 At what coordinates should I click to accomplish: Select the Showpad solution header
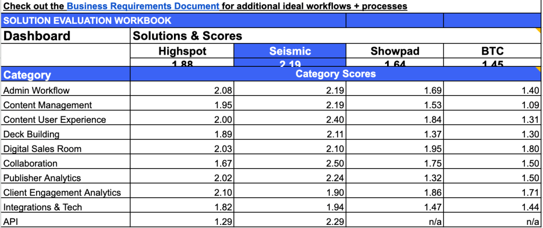395,51
